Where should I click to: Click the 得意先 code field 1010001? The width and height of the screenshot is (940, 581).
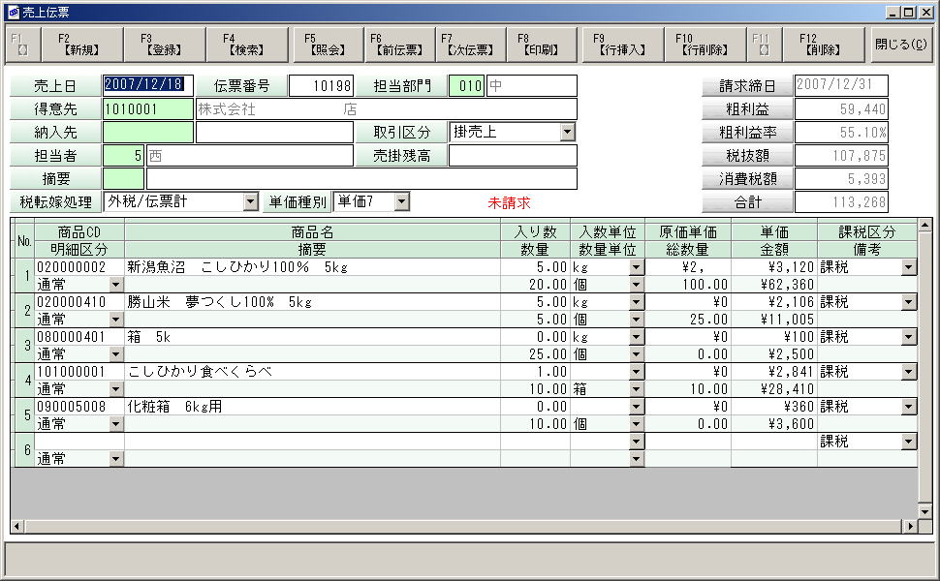click(x=147, y=108)
